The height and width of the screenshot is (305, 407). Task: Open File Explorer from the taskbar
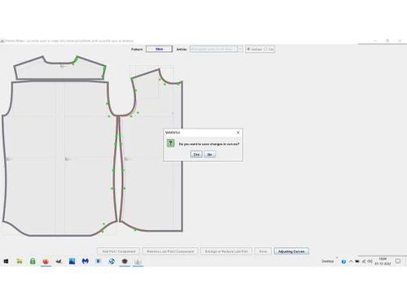20,261
